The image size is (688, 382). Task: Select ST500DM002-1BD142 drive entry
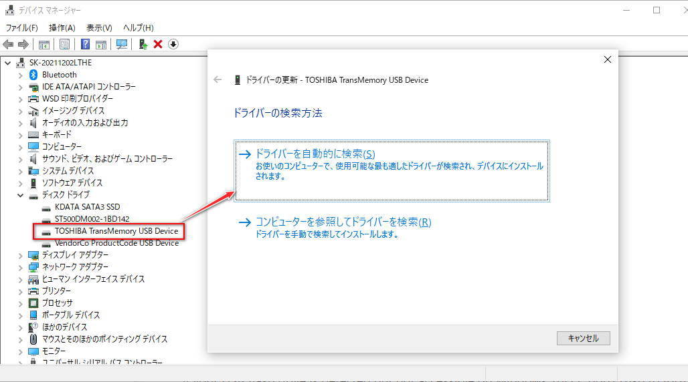(92, 219)
